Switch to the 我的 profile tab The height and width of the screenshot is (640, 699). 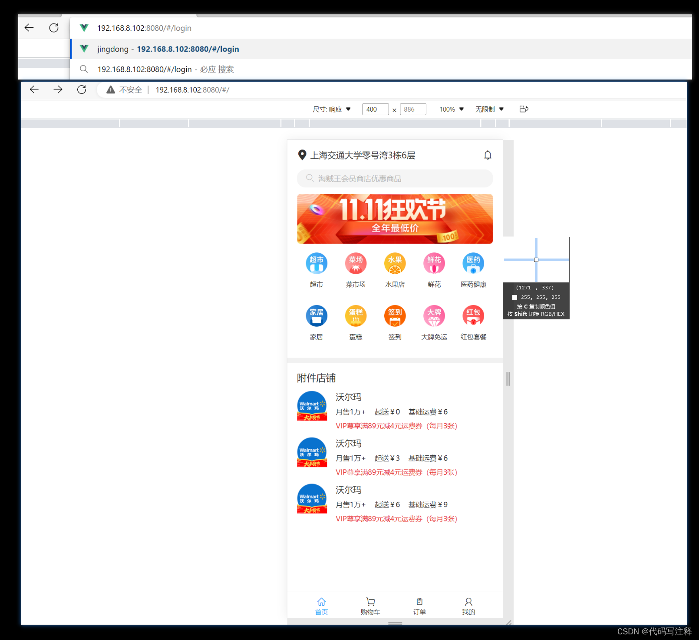468,606
